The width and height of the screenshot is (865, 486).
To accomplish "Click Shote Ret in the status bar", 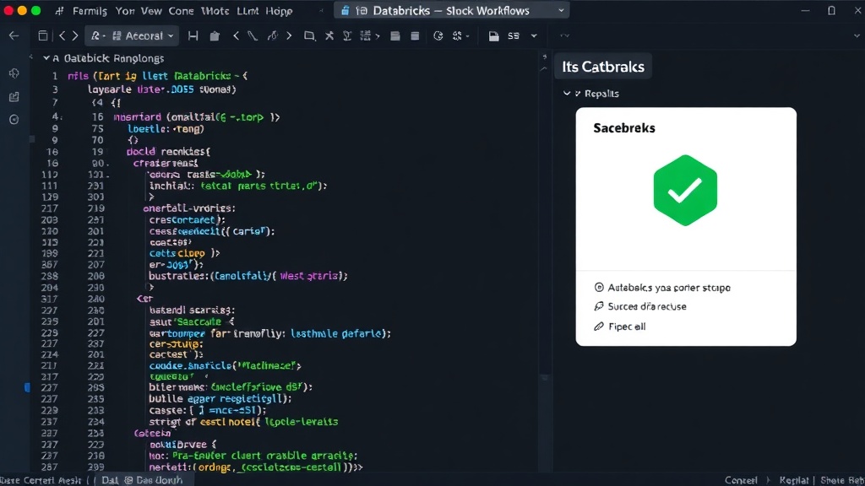I will [x=842, y=480].
